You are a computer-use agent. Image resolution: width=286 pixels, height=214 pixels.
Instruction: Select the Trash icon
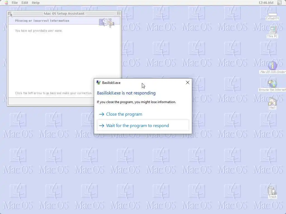click(272, 192)
